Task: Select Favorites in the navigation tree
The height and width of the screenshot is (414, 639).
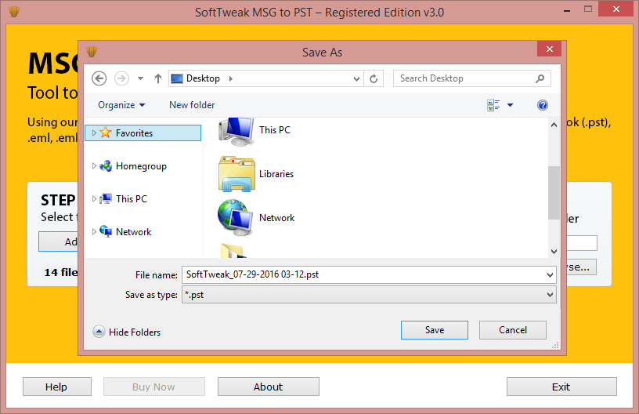Action: tap(143, 133)
